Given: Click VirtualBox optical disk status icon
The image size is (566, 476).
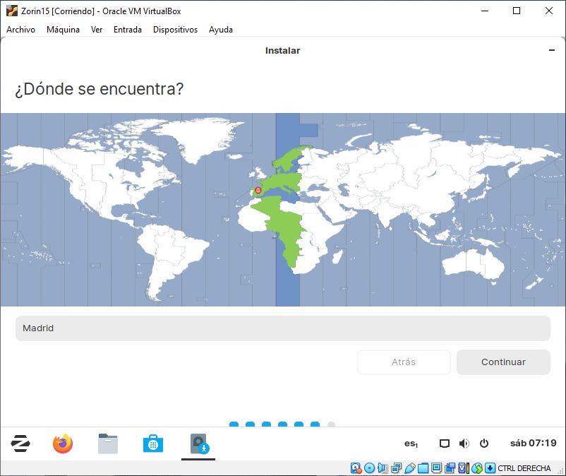Looking at the screenshot, I should pos(369,468).
